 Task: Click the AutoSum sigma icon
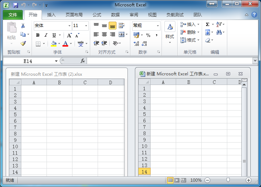[x=207, y=24]
